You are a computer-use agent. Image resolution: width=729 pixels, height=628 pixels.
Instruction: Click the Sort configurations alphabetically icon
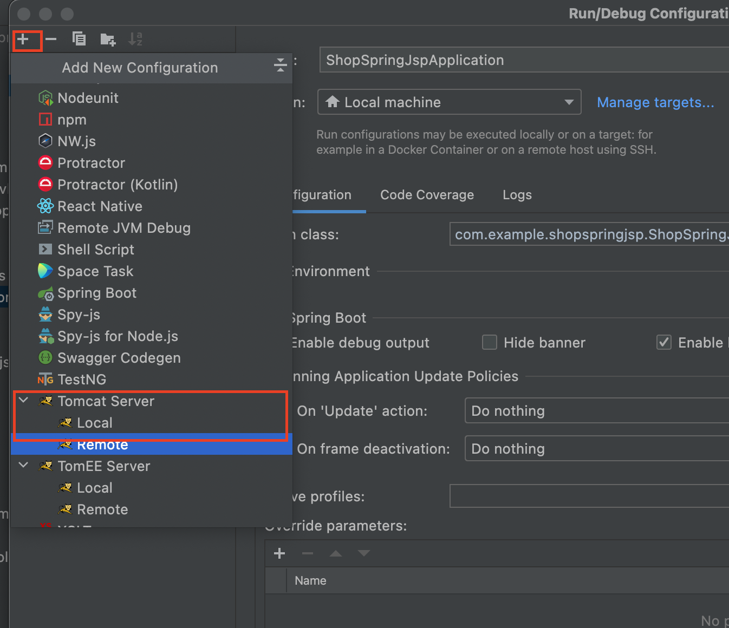click(x=135, y=39)
